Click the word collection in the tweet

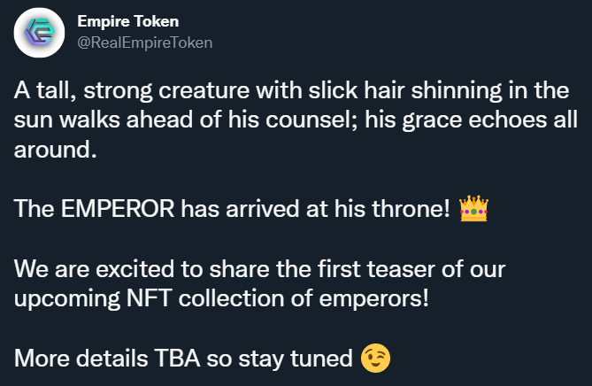[x=231, y=298]
